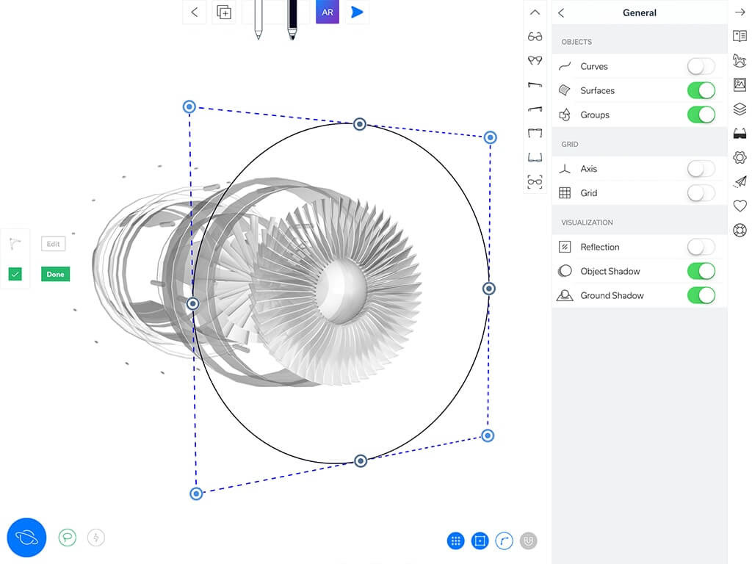
Task: Select the pencil tool
Action: click(x=258, y=19)
